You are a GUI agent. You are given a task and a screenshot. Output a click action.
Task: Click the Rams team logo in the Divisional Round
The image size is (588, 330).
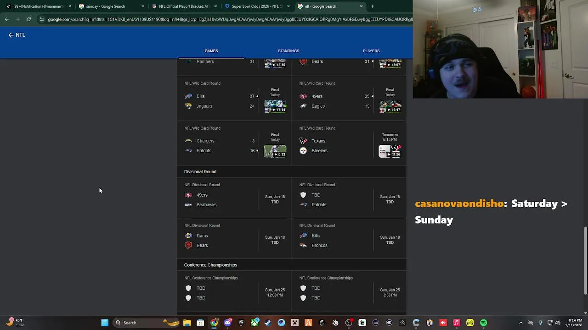[x=188, y=236]
